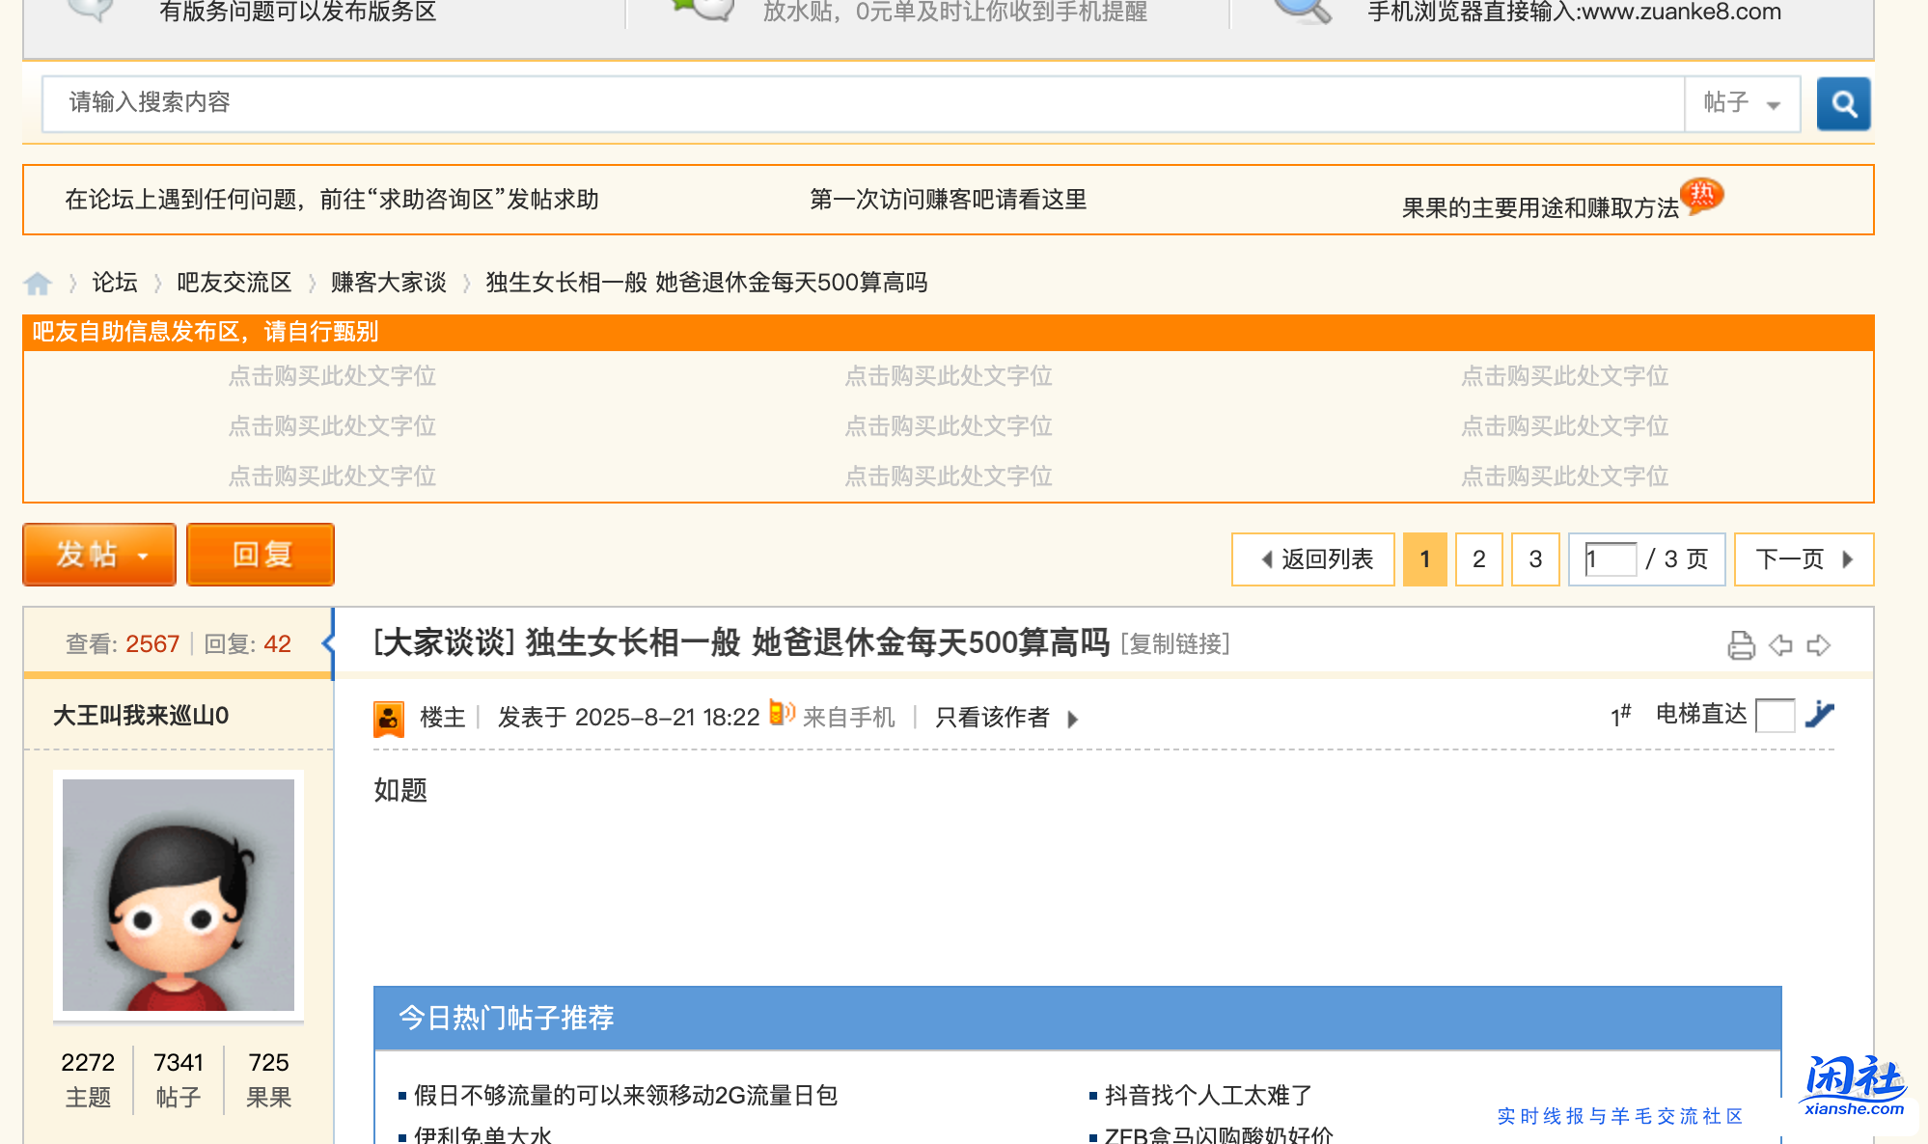Click the forward share arrow icon
Viewport: 1928px width, 1144px height.
pos(1820,644)
